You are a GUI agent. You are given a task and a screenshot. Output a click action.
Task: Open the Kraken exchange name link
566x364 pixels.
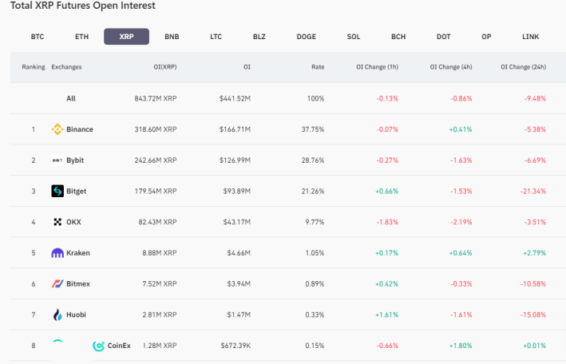(78, 253)
